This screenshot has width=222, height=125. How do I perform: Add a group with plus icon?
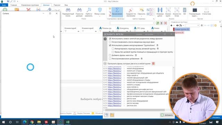coord(171,25)
